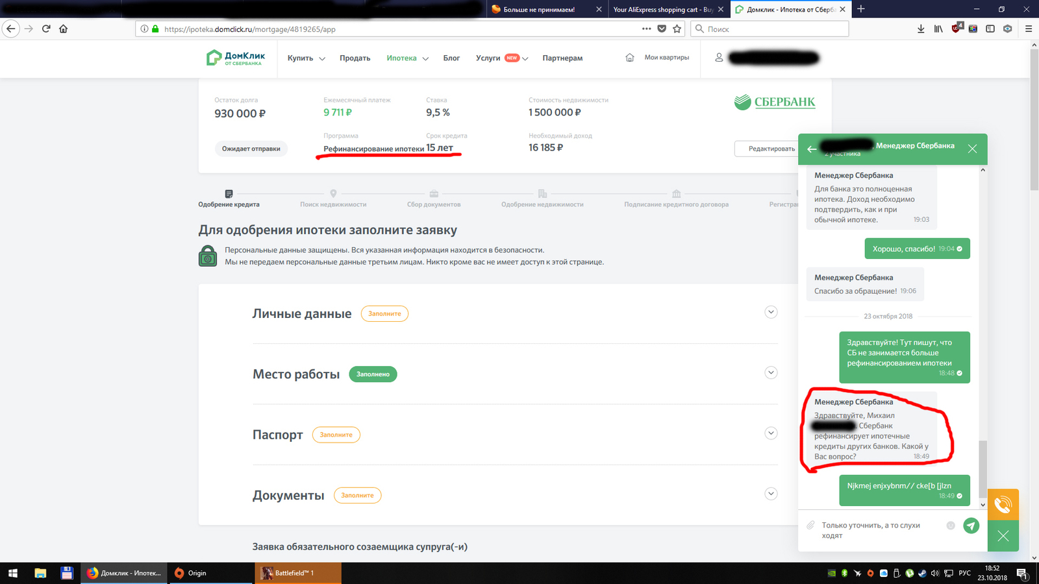This screenshot has height=584, width=1039.
Task: Expand the Личные данные section
Action: pos(771,312)
